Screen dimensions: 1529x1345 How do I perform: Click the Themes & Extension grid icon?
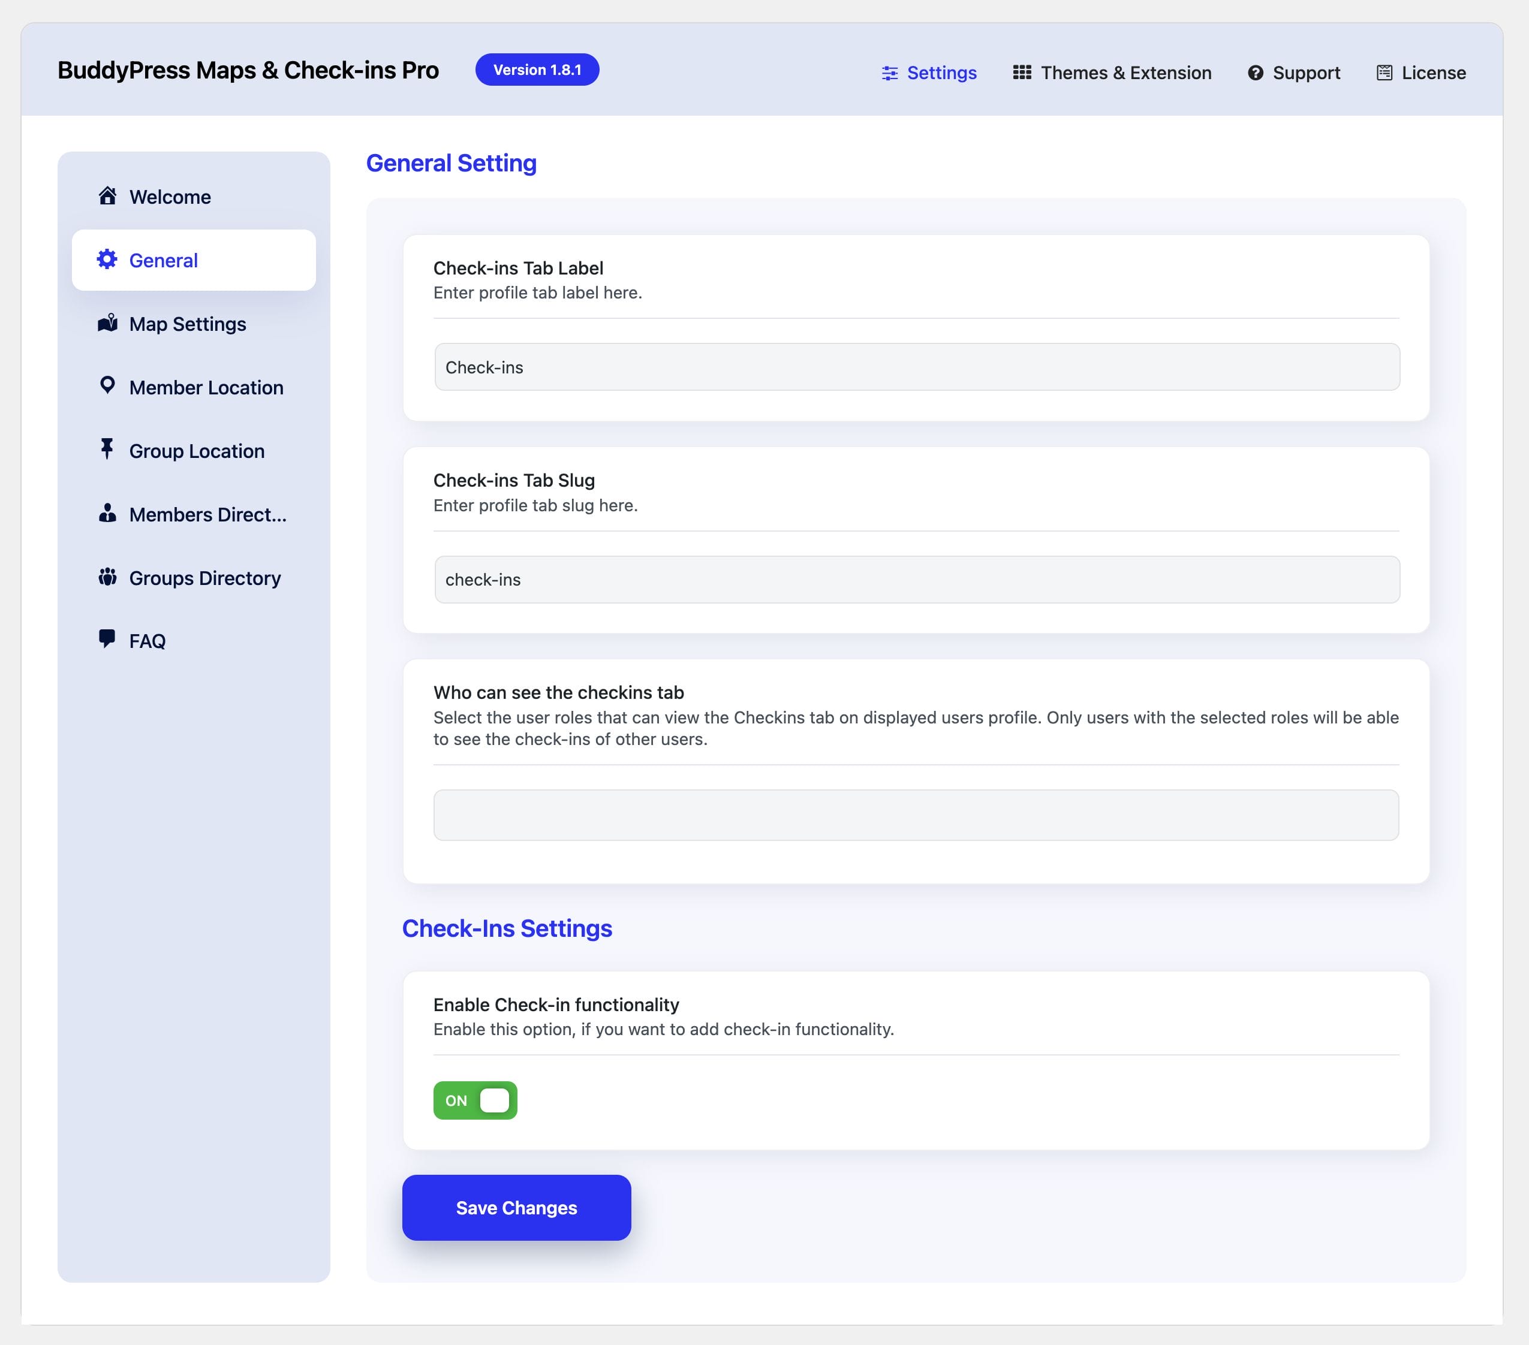point(1022,73)
